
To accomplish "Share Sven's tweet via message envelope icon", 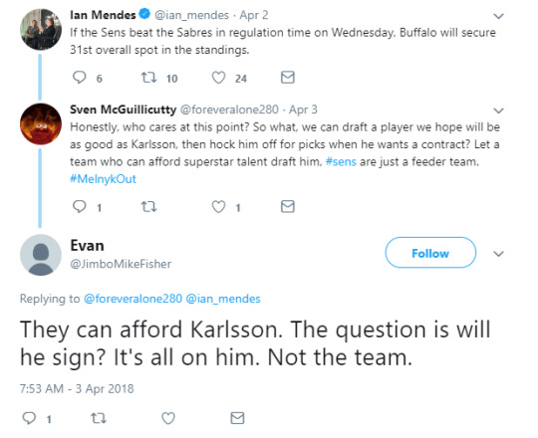I will [288, 207].
